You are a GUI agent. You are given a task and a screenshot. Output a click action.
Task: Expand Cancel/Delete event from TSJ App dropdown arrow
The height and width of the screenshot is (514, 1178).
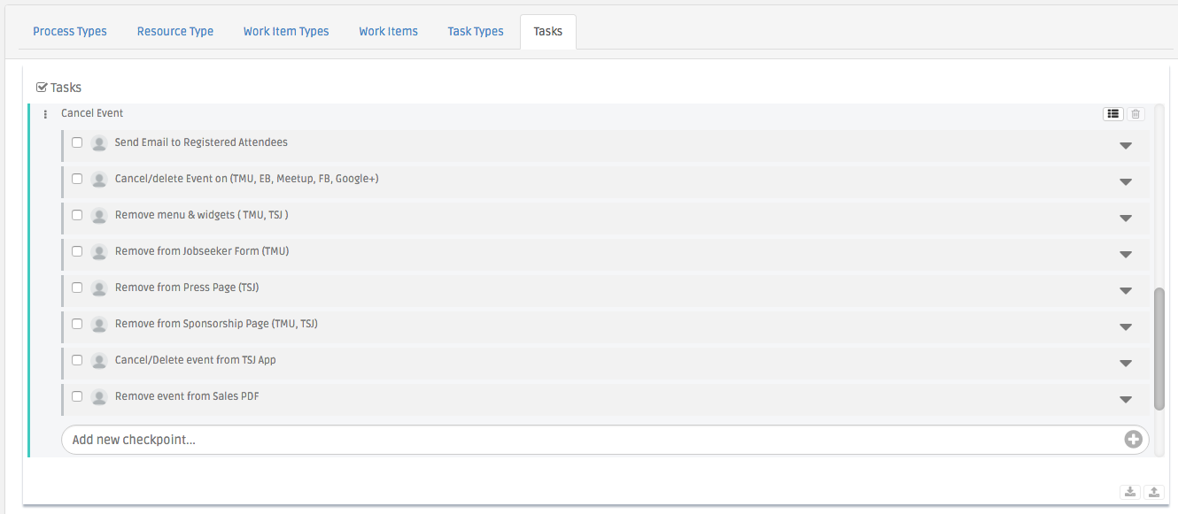click(x=1126, y=364)
